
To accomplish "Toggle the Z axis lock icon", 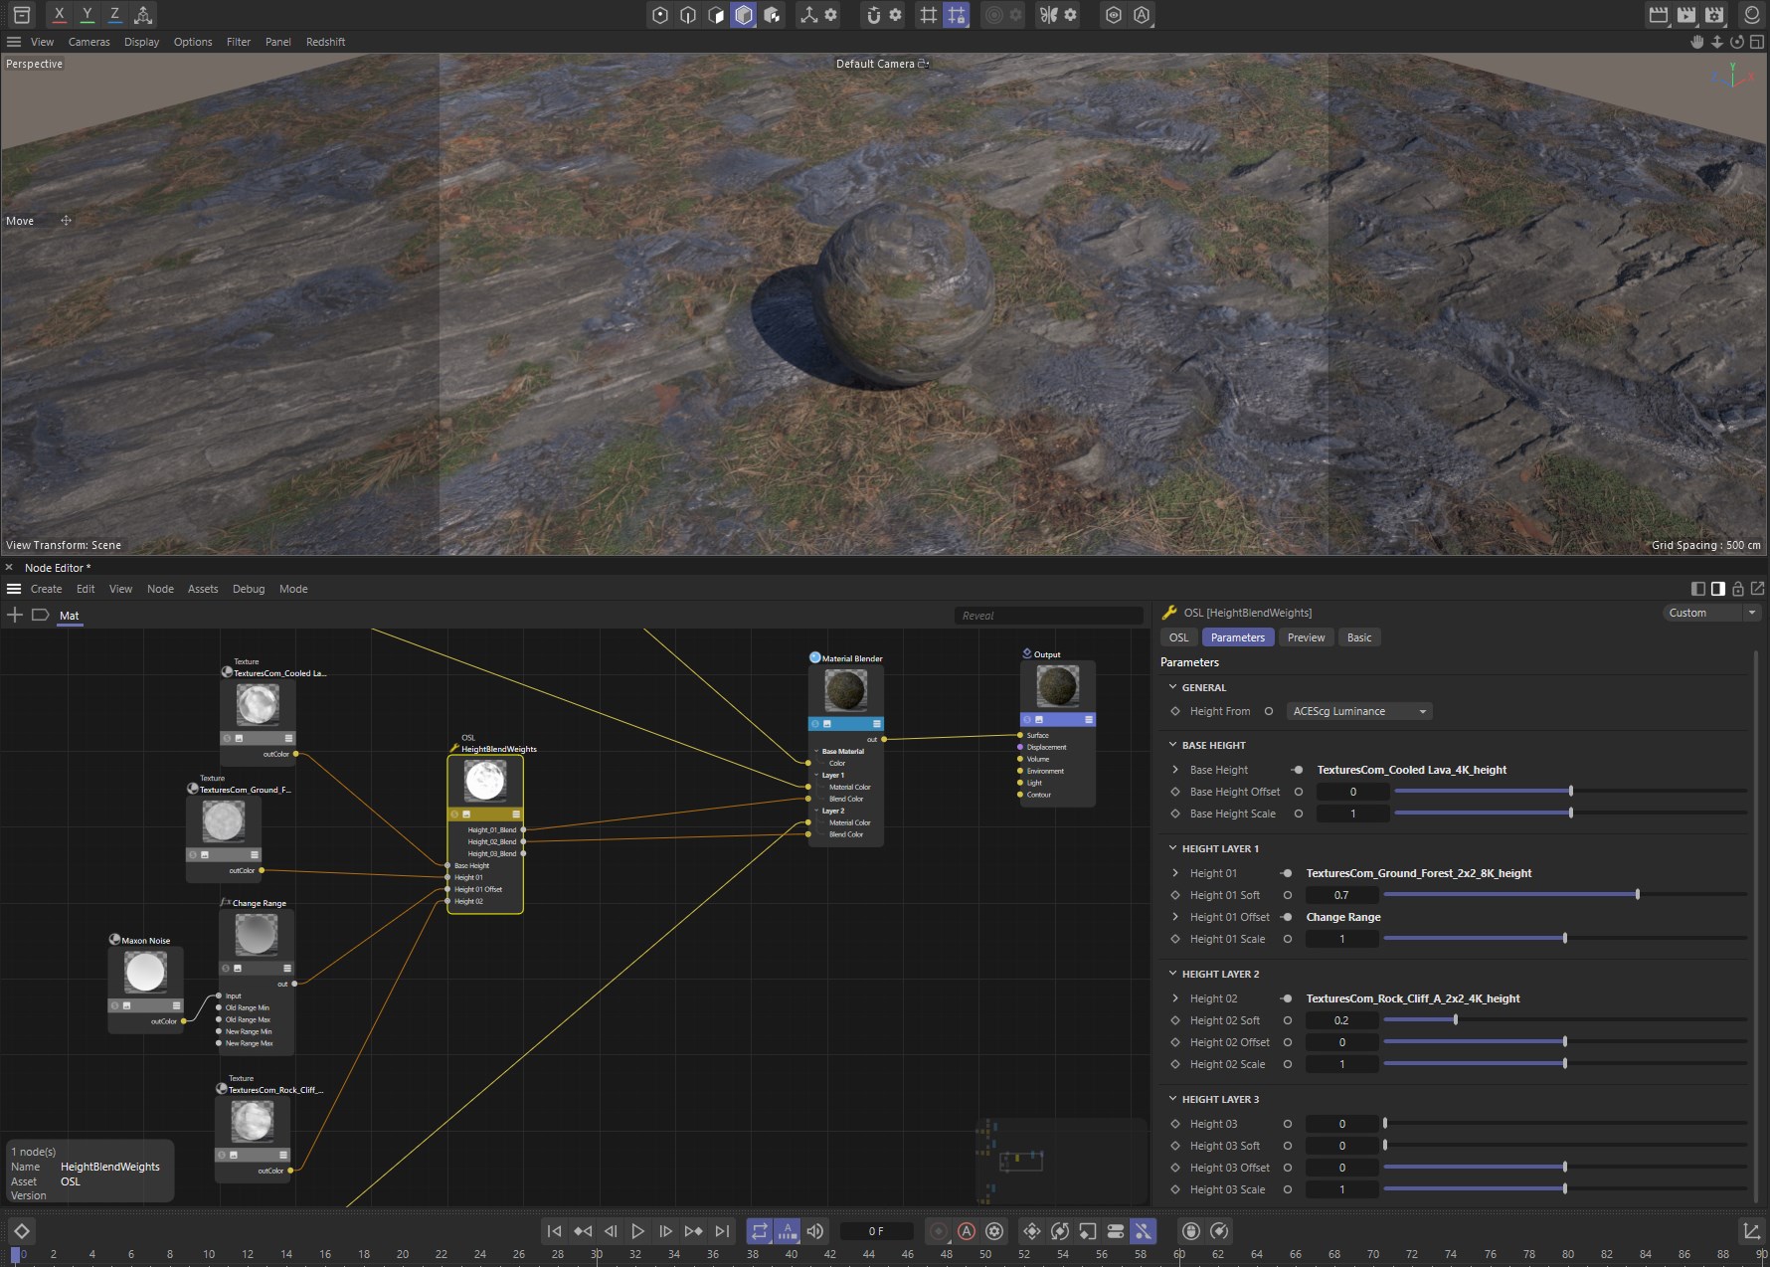I will pos(115,15).
